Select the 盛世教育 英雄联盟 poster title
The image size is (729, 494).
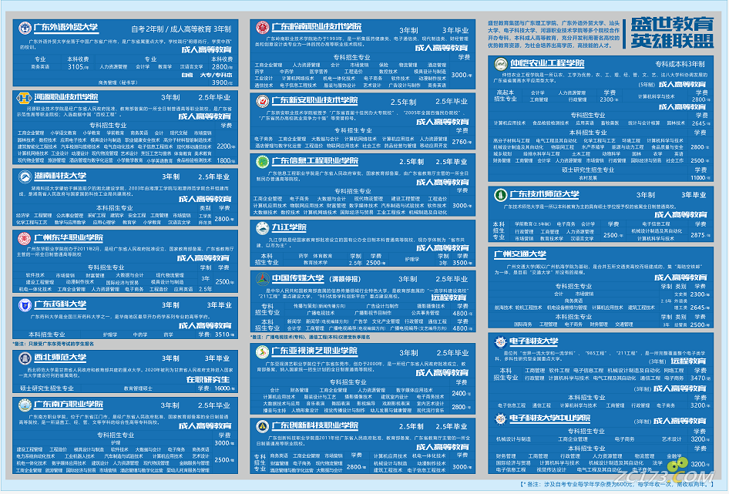(x=672, y=32)
